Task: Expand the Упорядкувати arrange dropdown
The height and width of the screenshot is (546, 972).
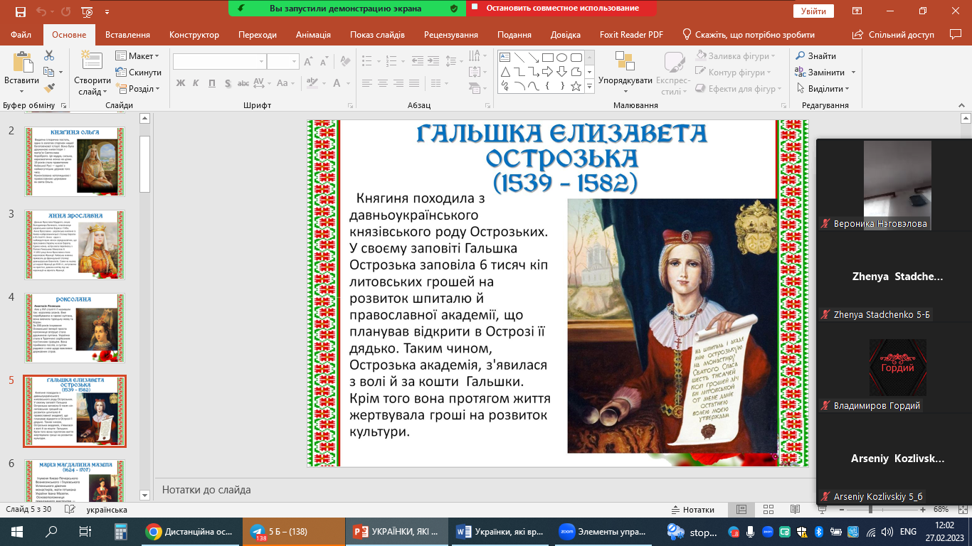Action: coord(625,80)
